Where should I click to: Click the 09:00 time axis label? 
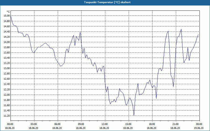click(x=81, y=124)
